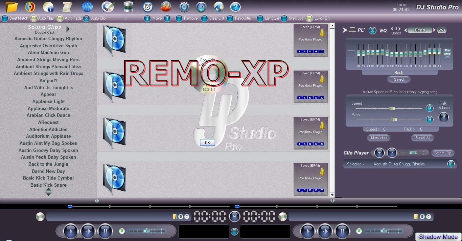
Task: Click OK on the about dialog
Action: coord(207,142)
